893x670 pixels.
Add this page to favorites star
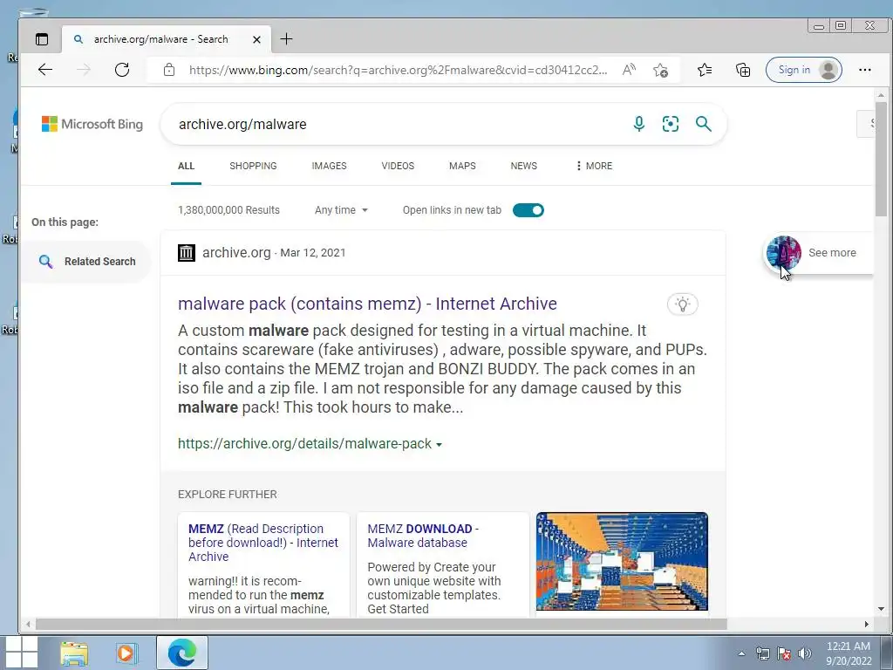tap(661, 70)
